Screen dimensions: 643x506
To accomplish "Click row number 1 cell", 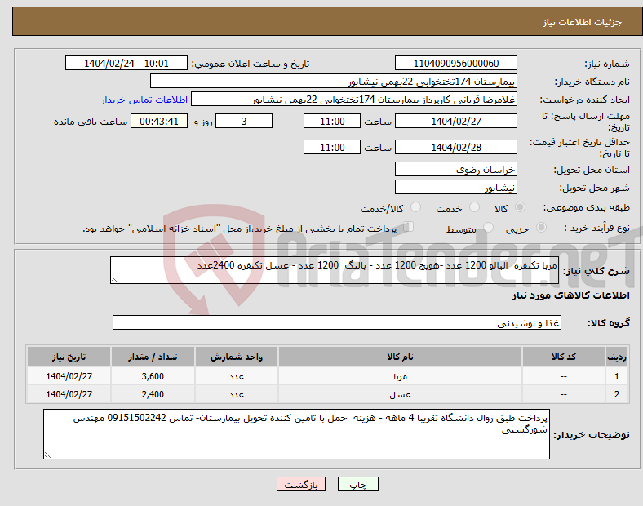I will pos(617,376).
